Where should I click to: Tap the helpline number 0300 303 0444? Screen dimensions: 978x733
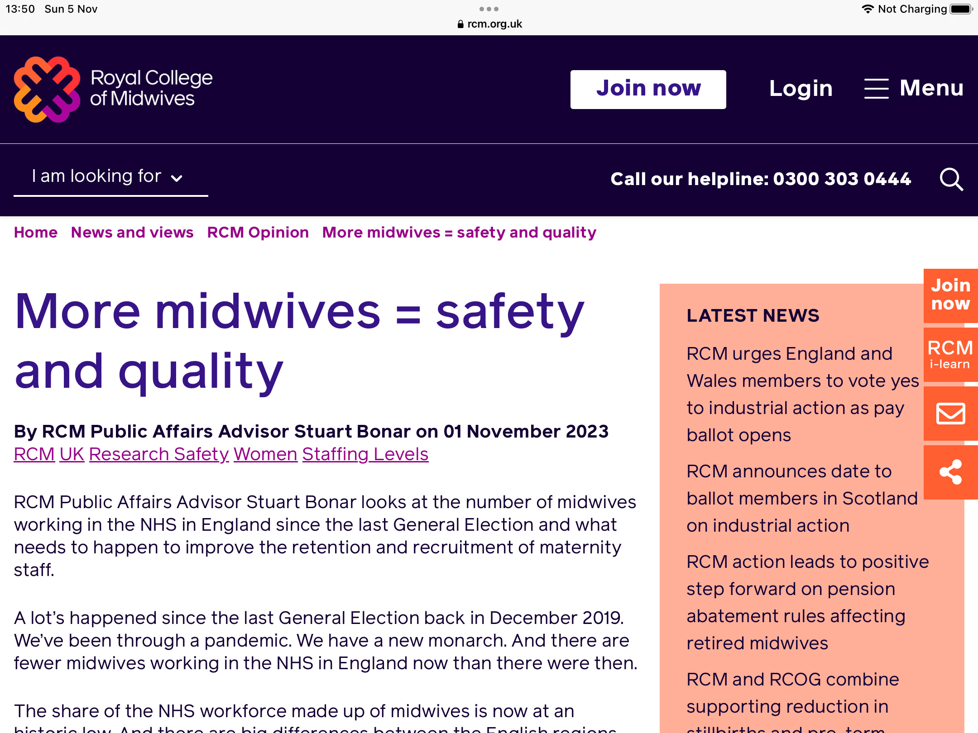pos(842,179)
